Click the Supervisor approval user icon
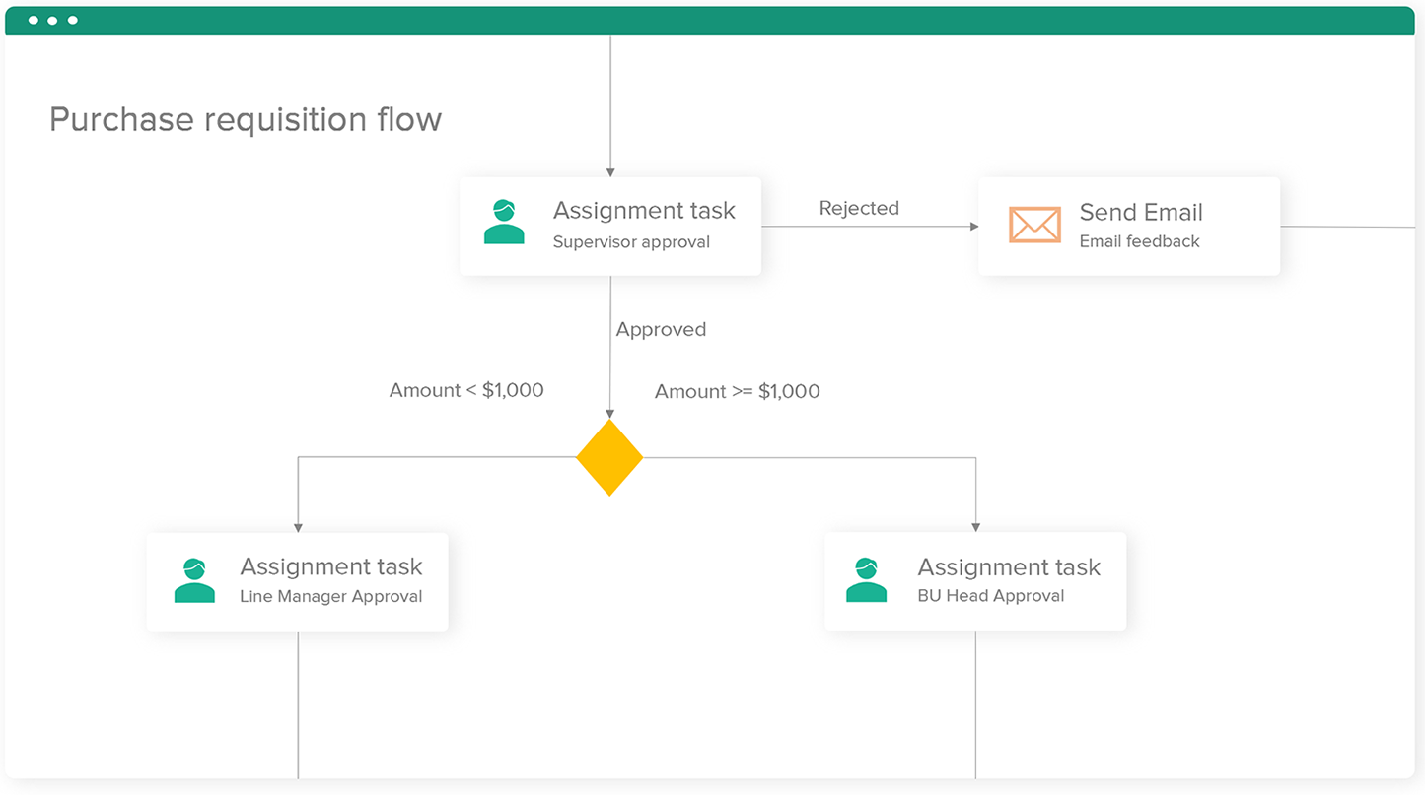The width and height of the screenshot is (1425, 798). [x=504, y=222]
